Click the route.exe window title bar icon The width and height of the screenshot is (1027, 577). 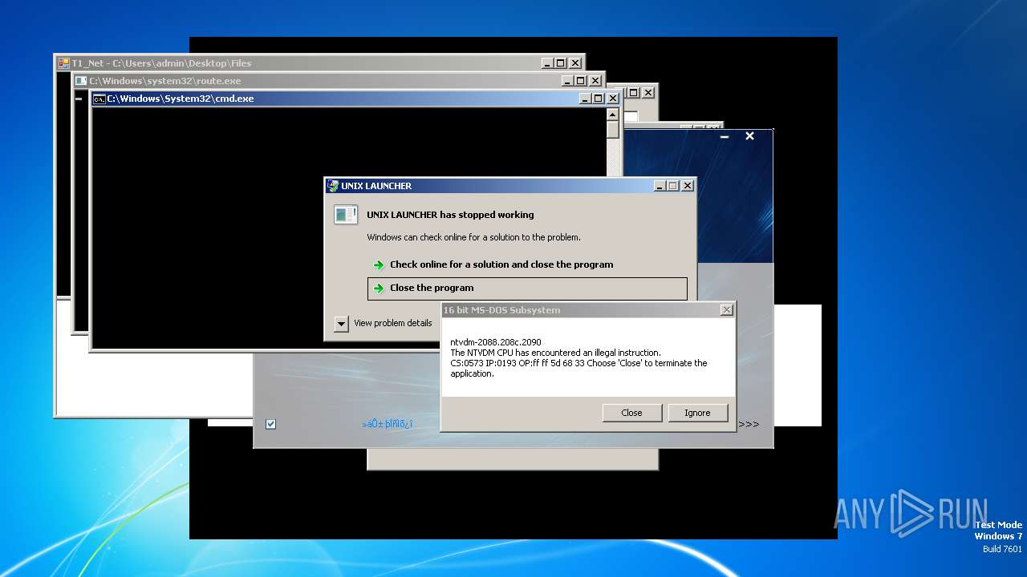click(81, 81)
